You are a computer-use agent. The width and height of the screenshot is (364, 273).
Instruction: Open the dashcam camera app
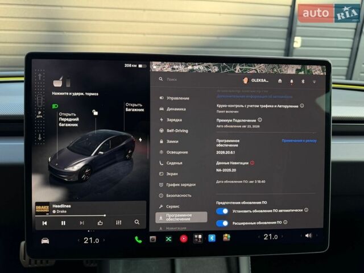[x=153, y=239]
